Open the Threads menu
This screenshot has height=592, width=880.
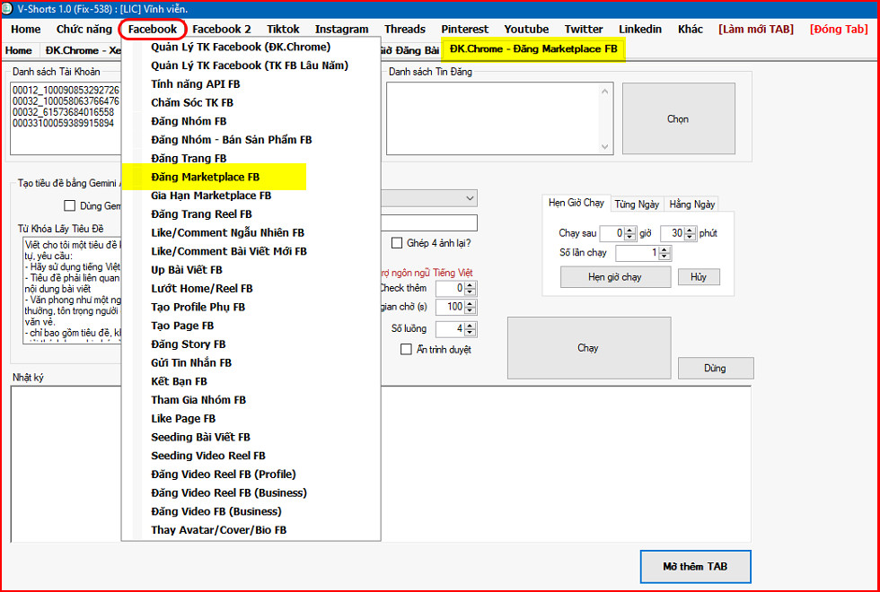pos(405,29)
